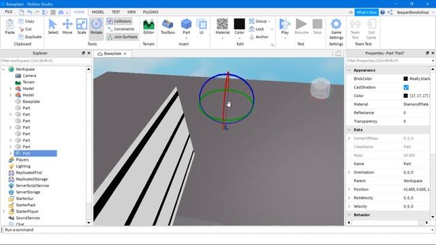Screen dimensions: 436x245
Task: Choose the Scale tool
Action: 82,27
